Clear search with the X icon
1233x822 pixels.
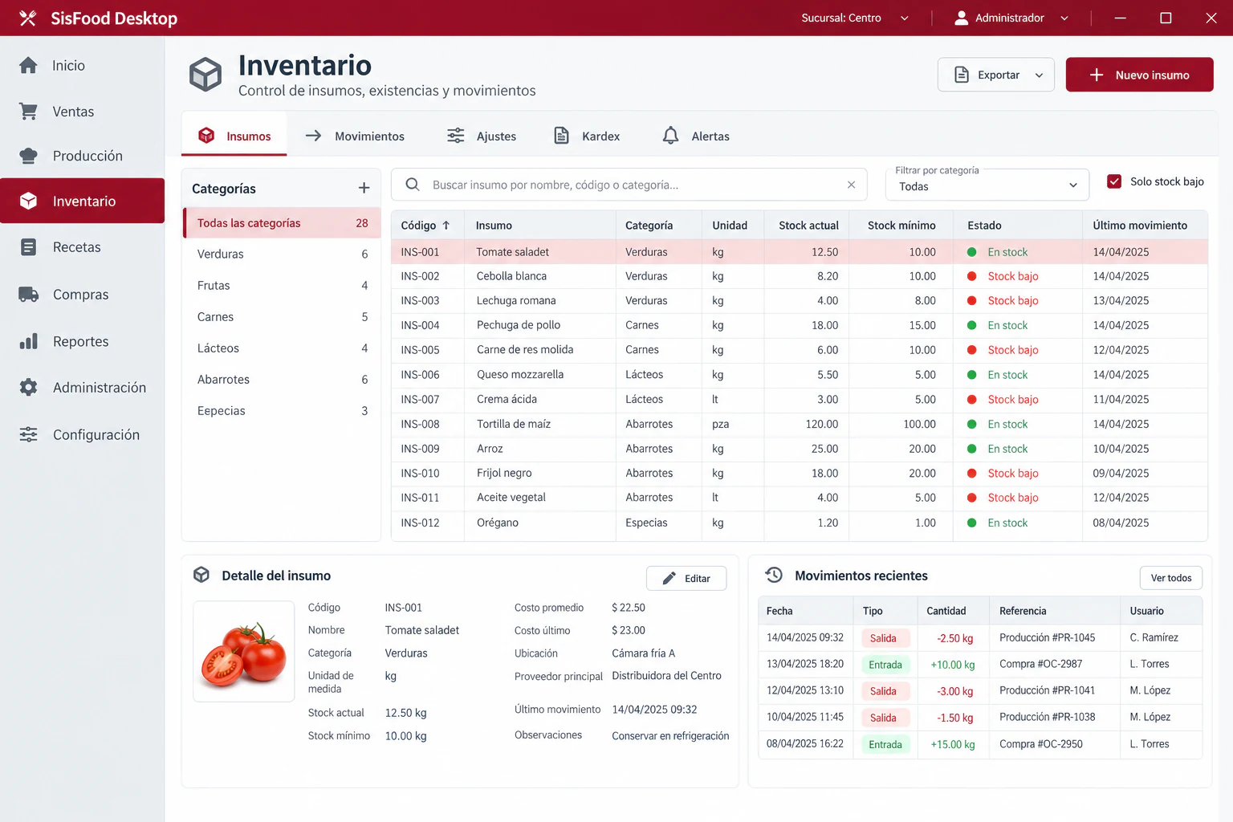(851, 185)
